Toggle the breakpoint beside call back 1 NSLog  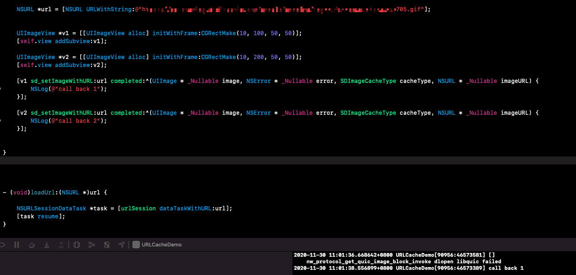coord(2,89)
